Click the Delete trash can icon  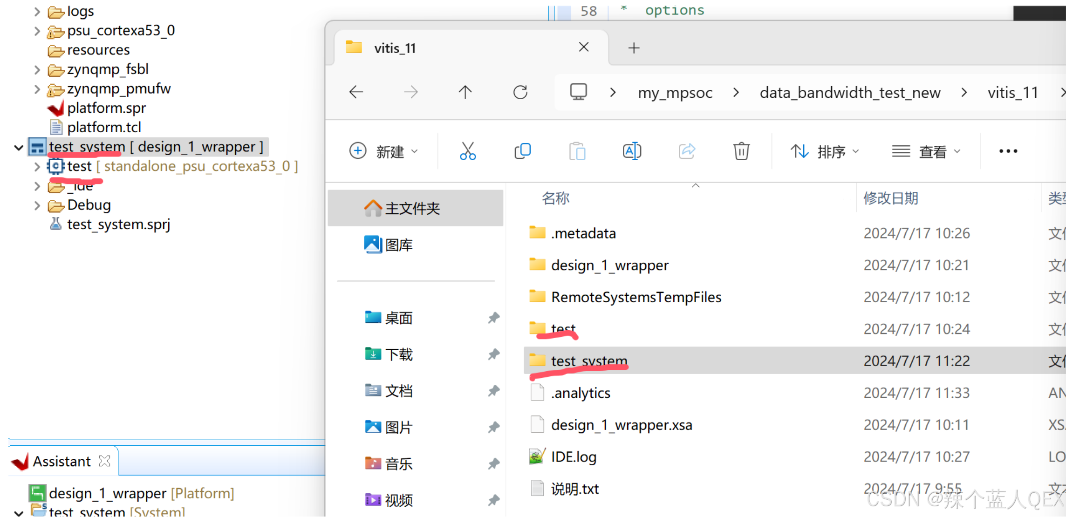(x=741, y=151)
